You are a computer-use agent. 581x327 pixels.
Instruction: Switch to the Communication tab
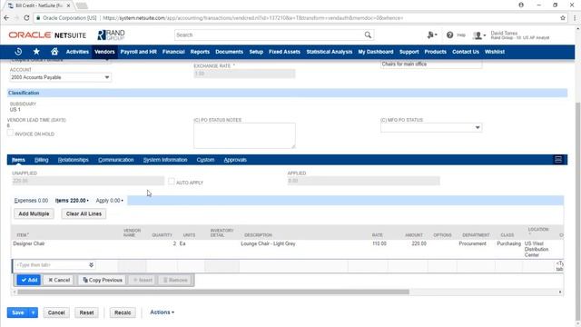[115, 160]
